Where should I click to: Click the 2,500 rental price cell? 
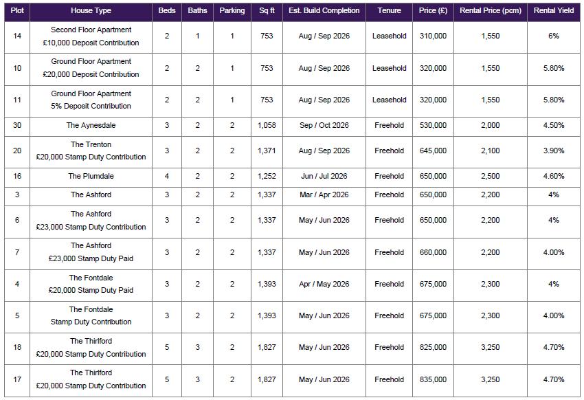click(490, 176)
